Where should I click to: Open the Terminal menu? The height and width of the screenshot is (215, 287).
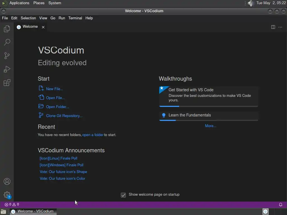tap(75, 18)
